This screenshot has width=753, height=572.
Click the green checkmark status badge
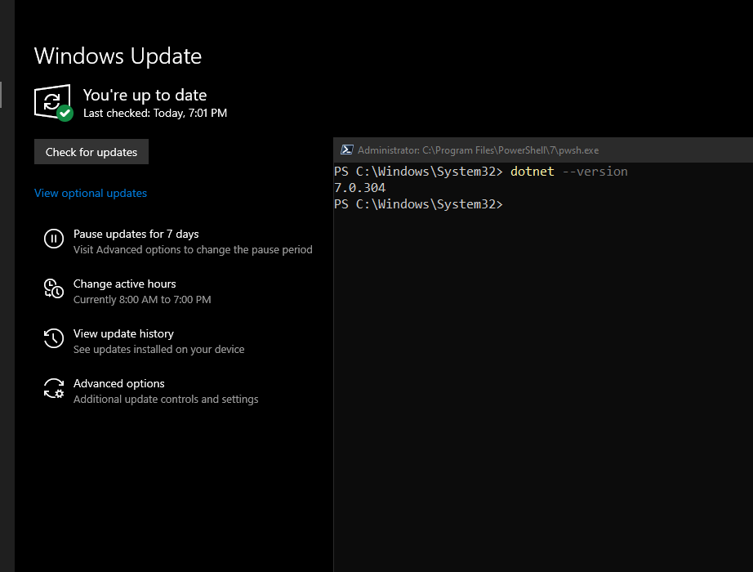(65, 114)
